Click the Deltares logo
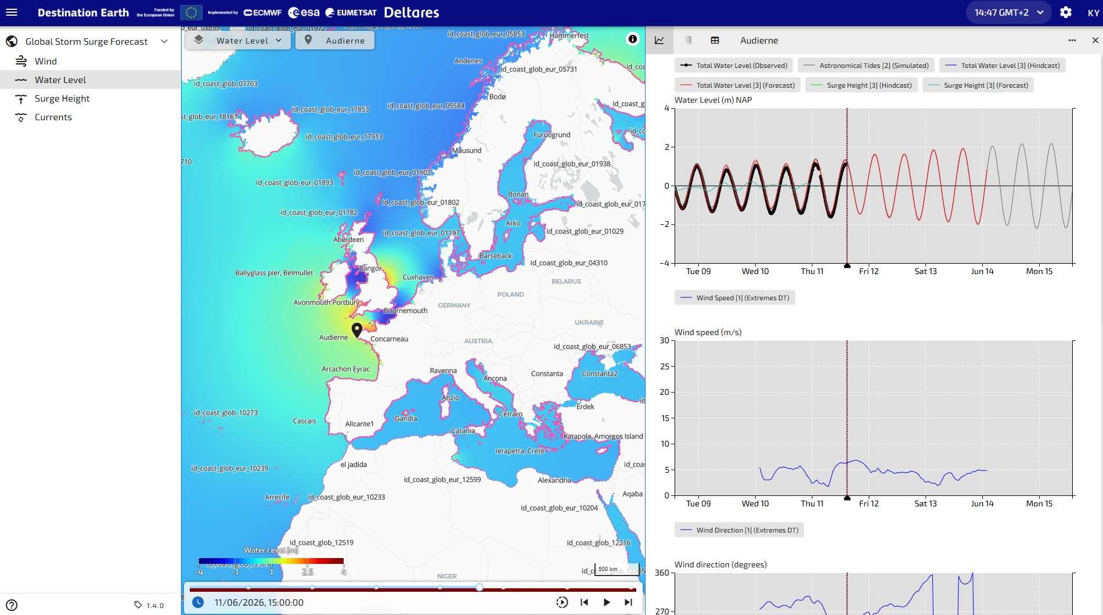The width and height of the screenshot is (1103, 615). coord(412,12)
